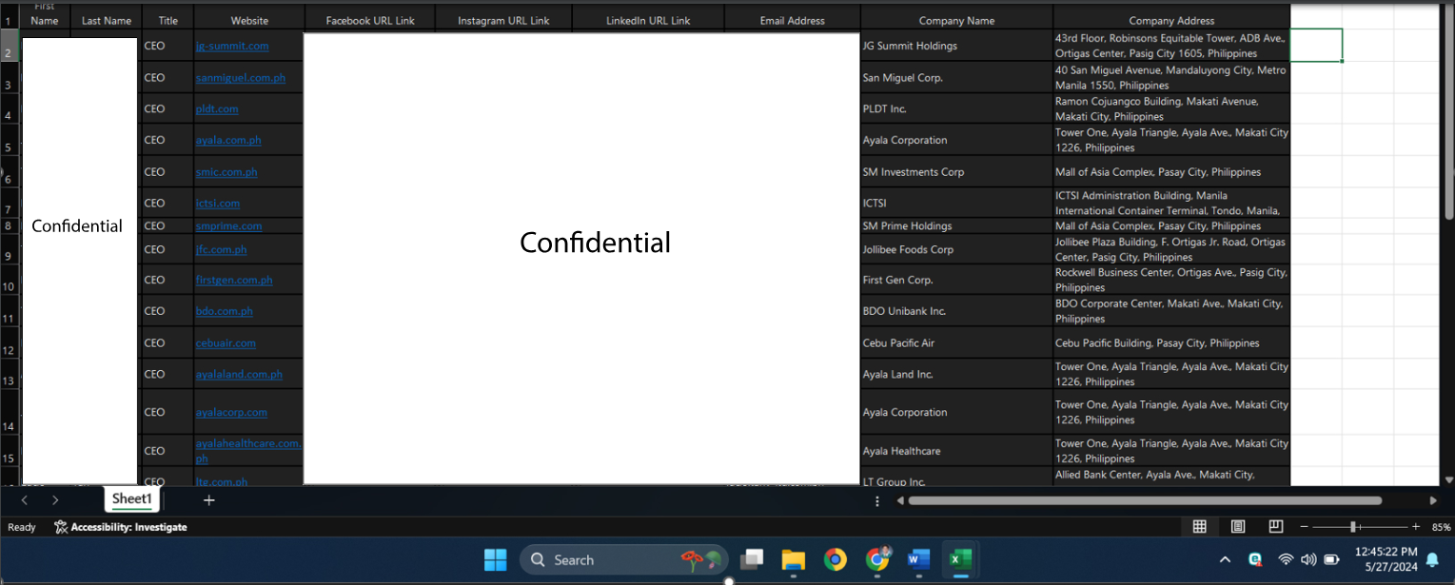Open the bdo.com.ph link
1455x585 pixels.
(x=225, y=311)
